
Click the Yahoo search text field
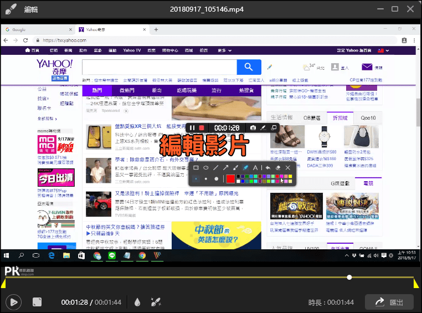[159, 67]
